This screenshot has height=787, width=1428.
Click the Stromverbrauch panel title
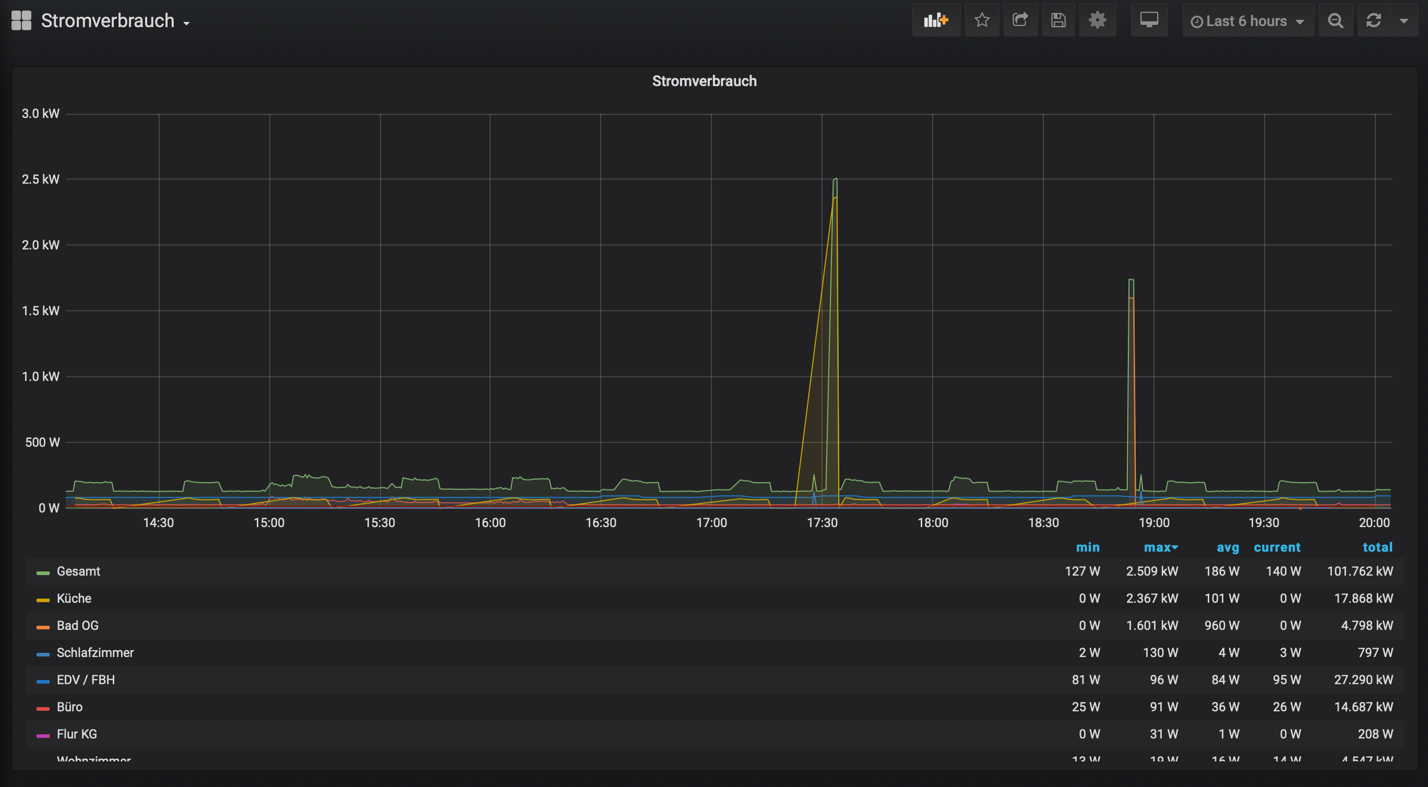click(x=704, y=81)
